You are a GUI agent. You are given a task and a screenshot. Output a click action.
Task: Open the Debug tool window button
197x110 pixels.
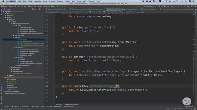pos(15,107)
